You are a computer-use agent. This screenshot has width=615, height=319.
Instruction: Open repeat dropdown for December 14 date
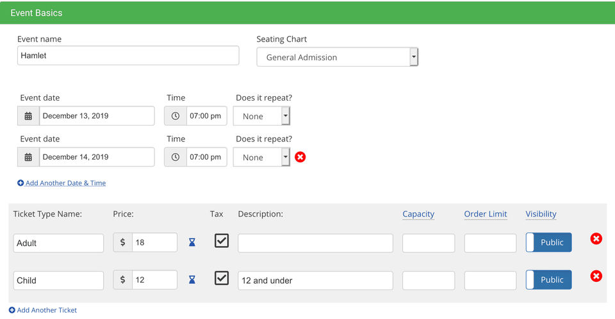[x=261, y=157]
